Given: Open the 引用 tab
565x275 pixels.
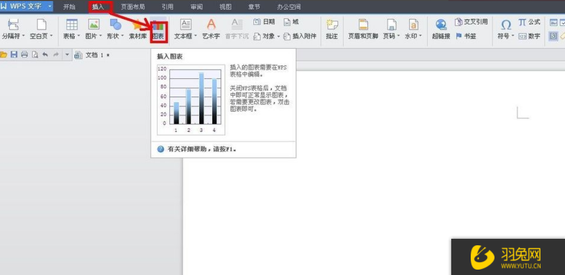Looking at the screenshot, I should (x=167, y=6).
